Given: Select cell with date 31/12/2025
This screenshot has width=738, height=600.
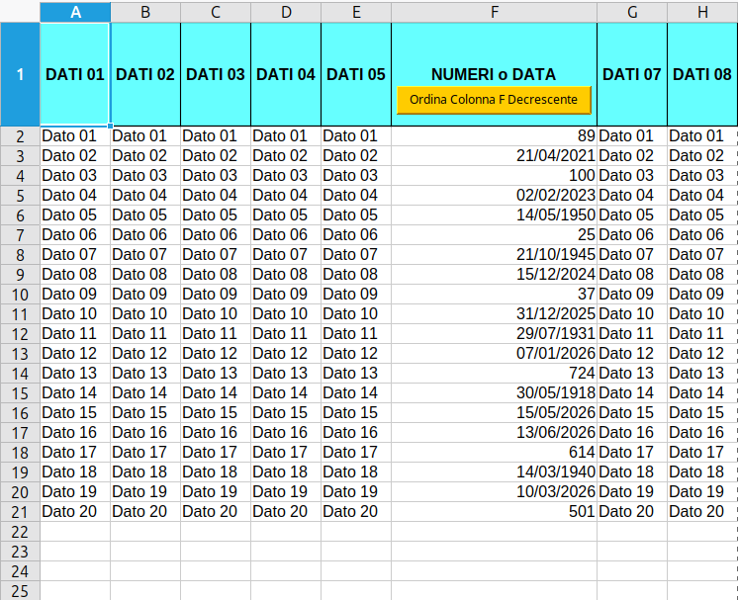Looking at the screenshot, I should (495, 313).
